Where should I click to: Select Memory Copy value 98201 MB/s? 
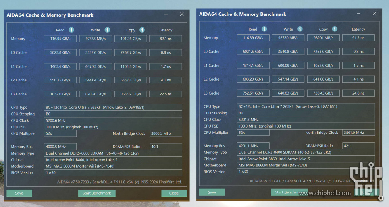click(x=323, y=38)
